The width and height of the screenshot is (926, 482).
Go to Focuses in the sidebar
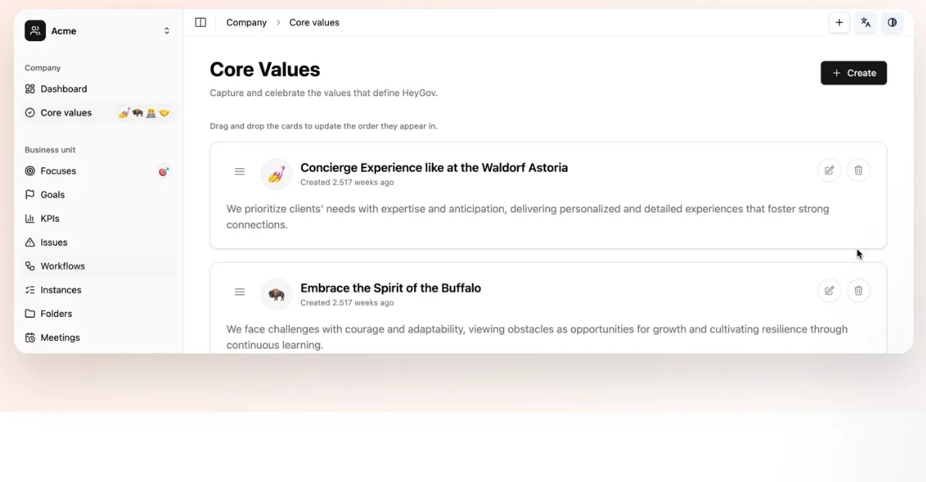[x=58, y=171]
